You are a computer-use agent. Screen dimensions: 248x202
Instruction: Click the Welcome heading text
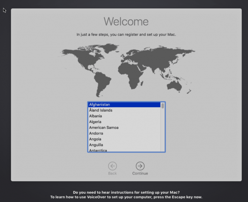(x=126, y=22)
